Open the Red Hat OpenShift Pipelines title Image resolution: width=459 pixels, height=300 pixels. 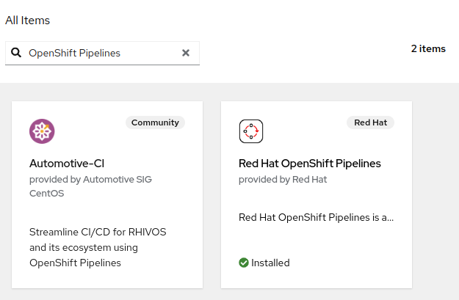310,164
